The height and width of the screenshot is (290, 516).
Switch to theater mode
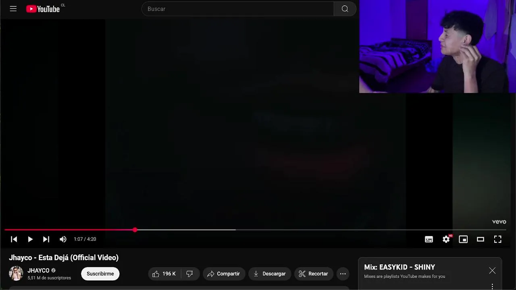point(481,239)
